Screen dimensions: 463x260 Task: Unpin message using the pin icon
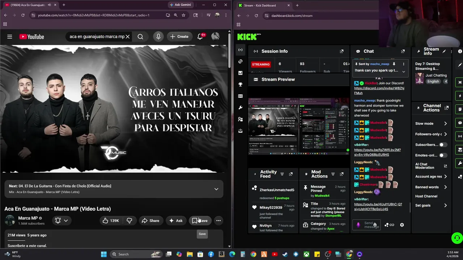(x=394, y=64)
